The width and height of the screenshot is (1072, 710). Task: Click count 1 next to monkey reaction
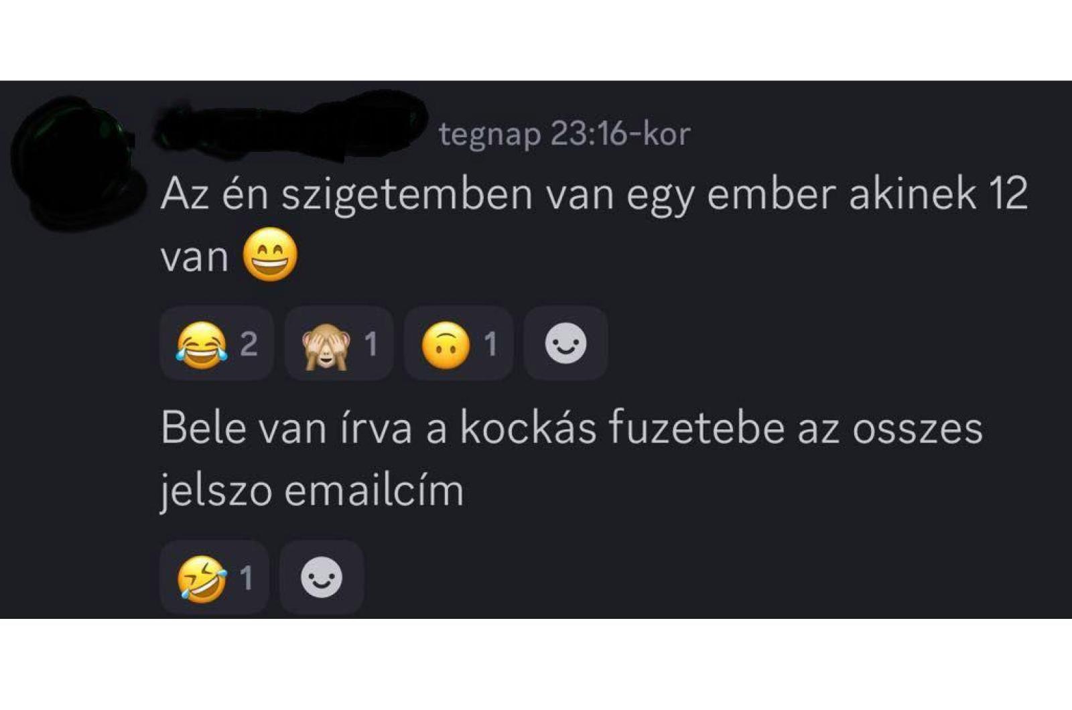(371, 344)
